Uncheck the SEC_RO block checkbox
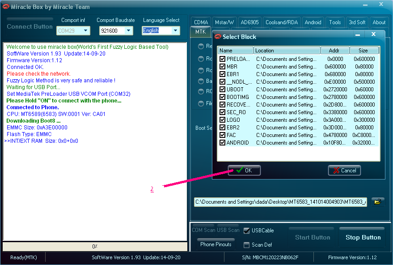 (222, 112)
